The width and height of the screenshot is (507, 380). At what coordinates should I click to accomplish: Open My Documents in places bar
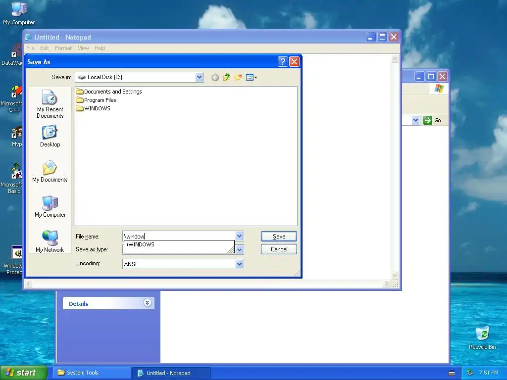[50, 171]
